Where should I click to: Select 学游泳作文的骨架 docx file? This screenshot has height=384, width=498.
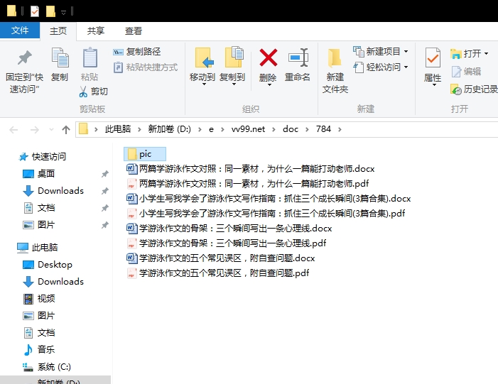pos(229,228)
